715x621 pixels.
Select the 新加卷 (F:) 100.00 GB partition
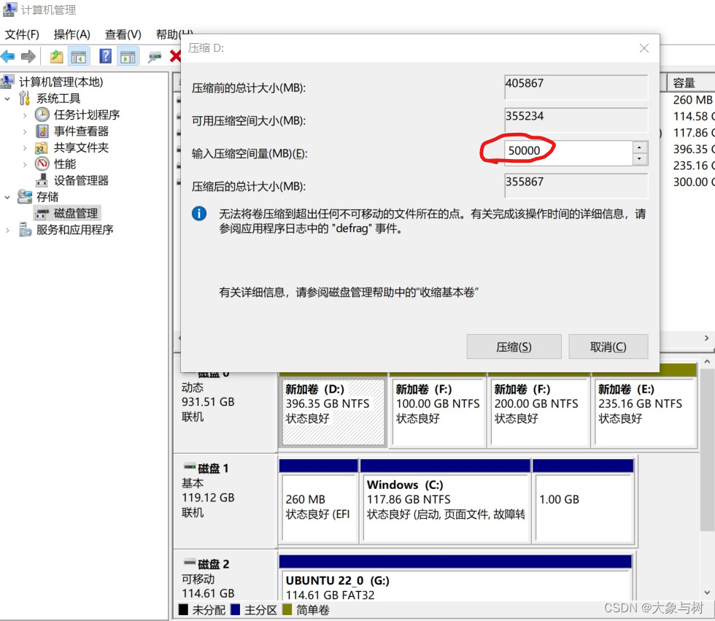[x=438, y=412]
